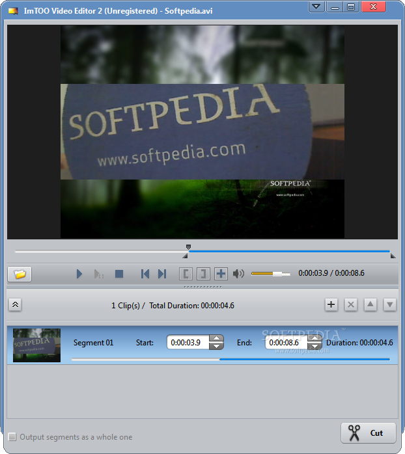
Task: Play the selected segment only
Action: tap(98, 274)
